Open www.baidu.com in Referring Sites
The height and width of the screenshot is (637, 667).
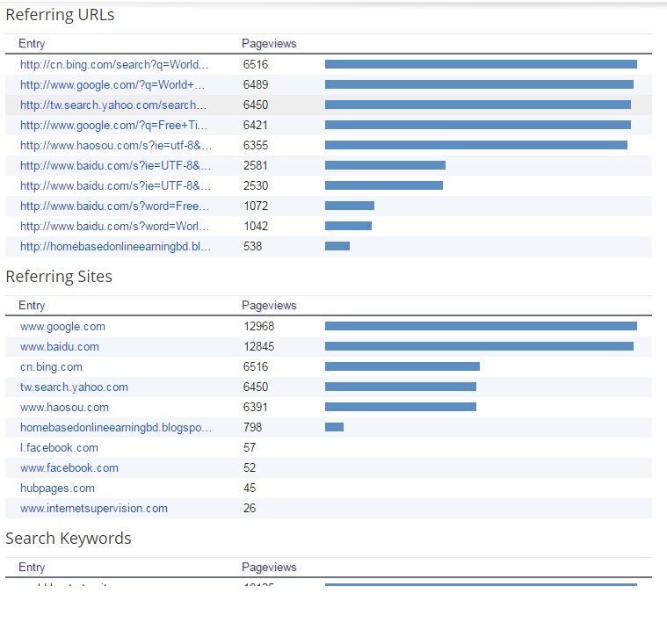(x=60, y=346)
